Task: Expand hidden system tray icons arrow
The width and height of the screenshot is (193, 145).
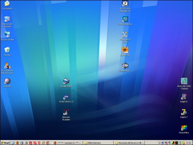Action: [x=160, y=143]
